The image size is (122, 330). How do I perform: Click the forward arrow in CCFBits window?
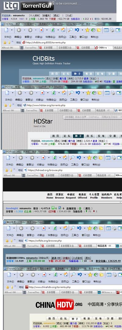[x=33, y=228]
